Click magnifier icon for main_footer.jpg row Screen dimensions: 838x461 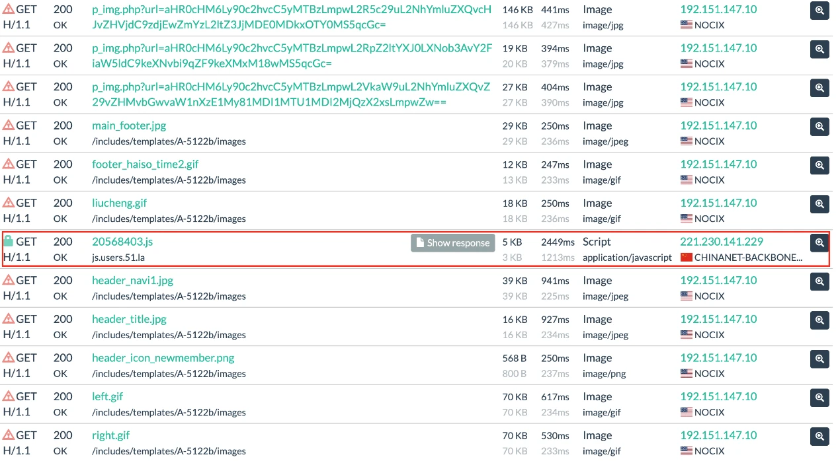[x=819, y=126]
